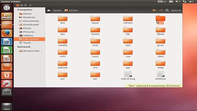
Task: Select the dev folder
Action: [x=160, y=20]
